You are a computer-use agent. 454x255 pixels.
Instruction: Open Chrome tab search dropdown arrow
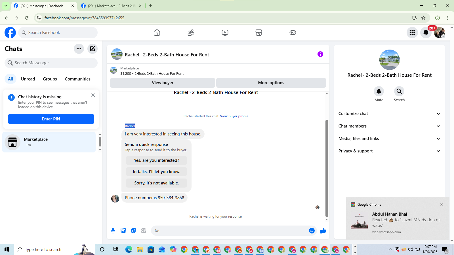(6, 6)
